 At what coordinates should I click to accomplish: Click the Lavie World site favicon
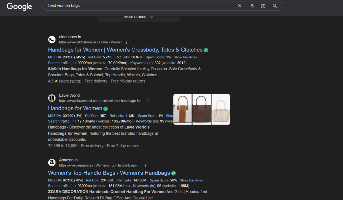[x=52, y=98]
